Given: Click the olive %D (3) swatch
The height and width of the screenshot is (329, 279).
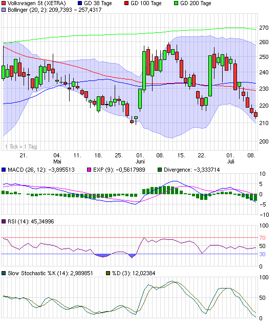Looking at the screenshot, I should 108,273.
